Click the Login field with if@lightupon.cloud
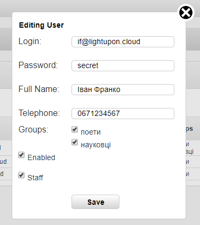200x225 pixels. pyautogui.click(x=123, y=42)
